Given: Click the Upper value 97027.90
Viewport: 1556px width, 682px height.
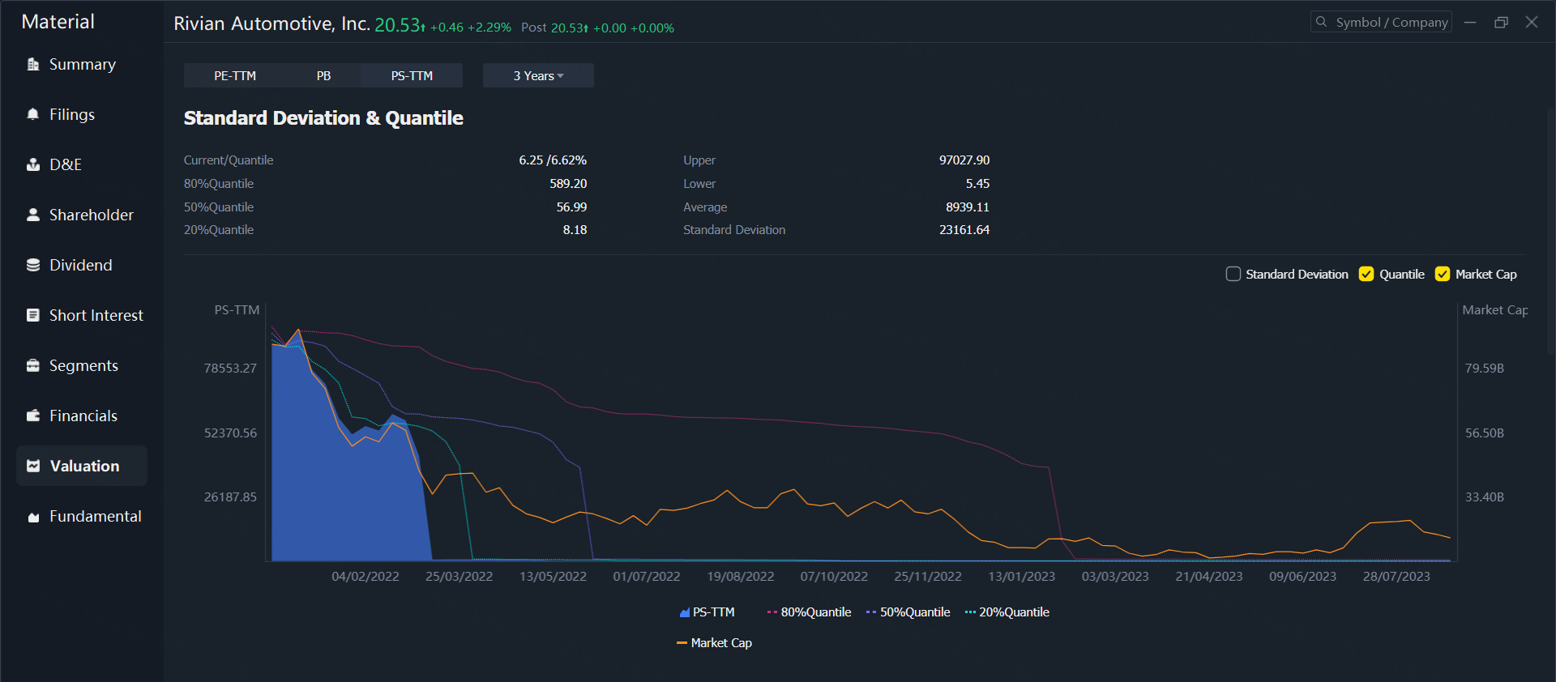Looking at the screenshot, I should (x=964, y=160).
